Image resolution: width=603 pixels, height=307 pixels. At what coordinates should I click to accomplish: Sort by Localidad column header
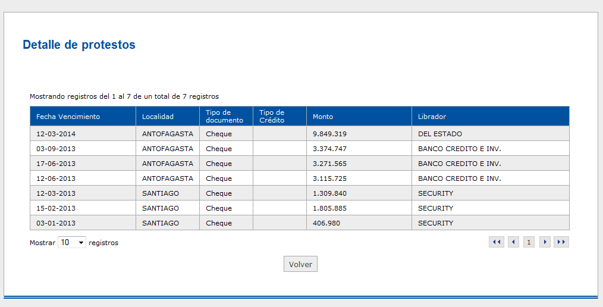click(x=168, y=116)
